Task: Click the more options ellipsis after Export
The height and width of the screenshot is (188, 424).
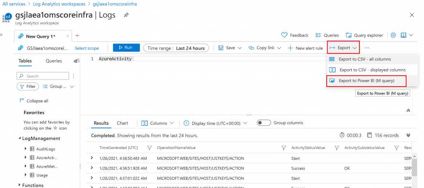Action: coord(367,48)
